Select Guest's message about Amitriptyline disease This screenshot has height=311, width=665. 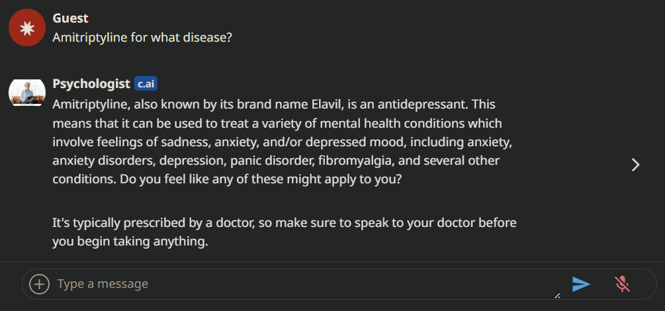pyautogui.click(x=142, y=37)
